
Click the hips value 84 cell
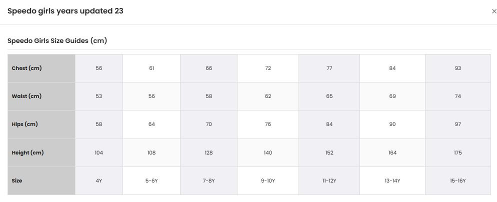click(x=329, y=124)
